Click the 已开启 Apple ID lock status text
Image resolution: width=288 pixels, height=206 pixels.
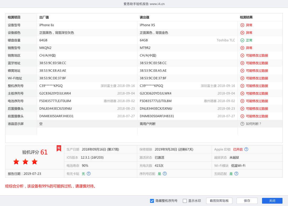click(238, 149)
